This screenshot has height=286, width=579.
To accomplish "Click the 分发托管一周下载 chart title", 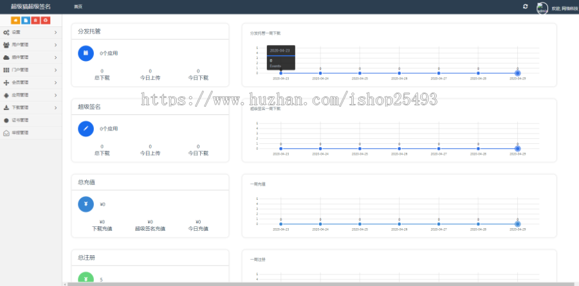I will coord(265,33).
